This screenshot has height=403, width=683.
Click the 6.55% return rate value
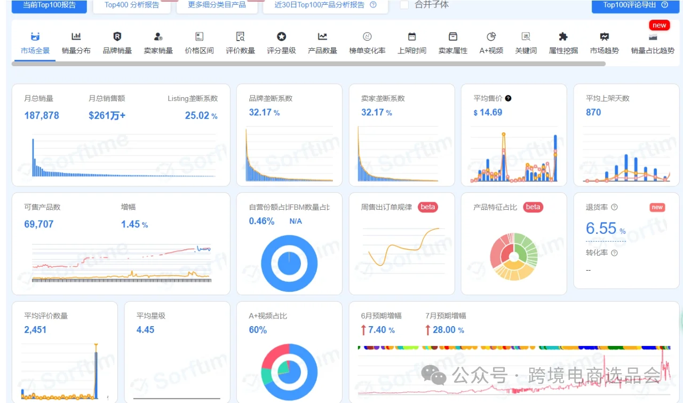606,228
